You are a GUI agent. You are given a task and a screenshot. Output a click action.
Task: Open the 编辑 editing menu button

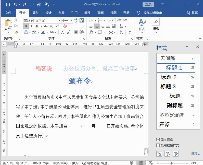click(156, 25)
